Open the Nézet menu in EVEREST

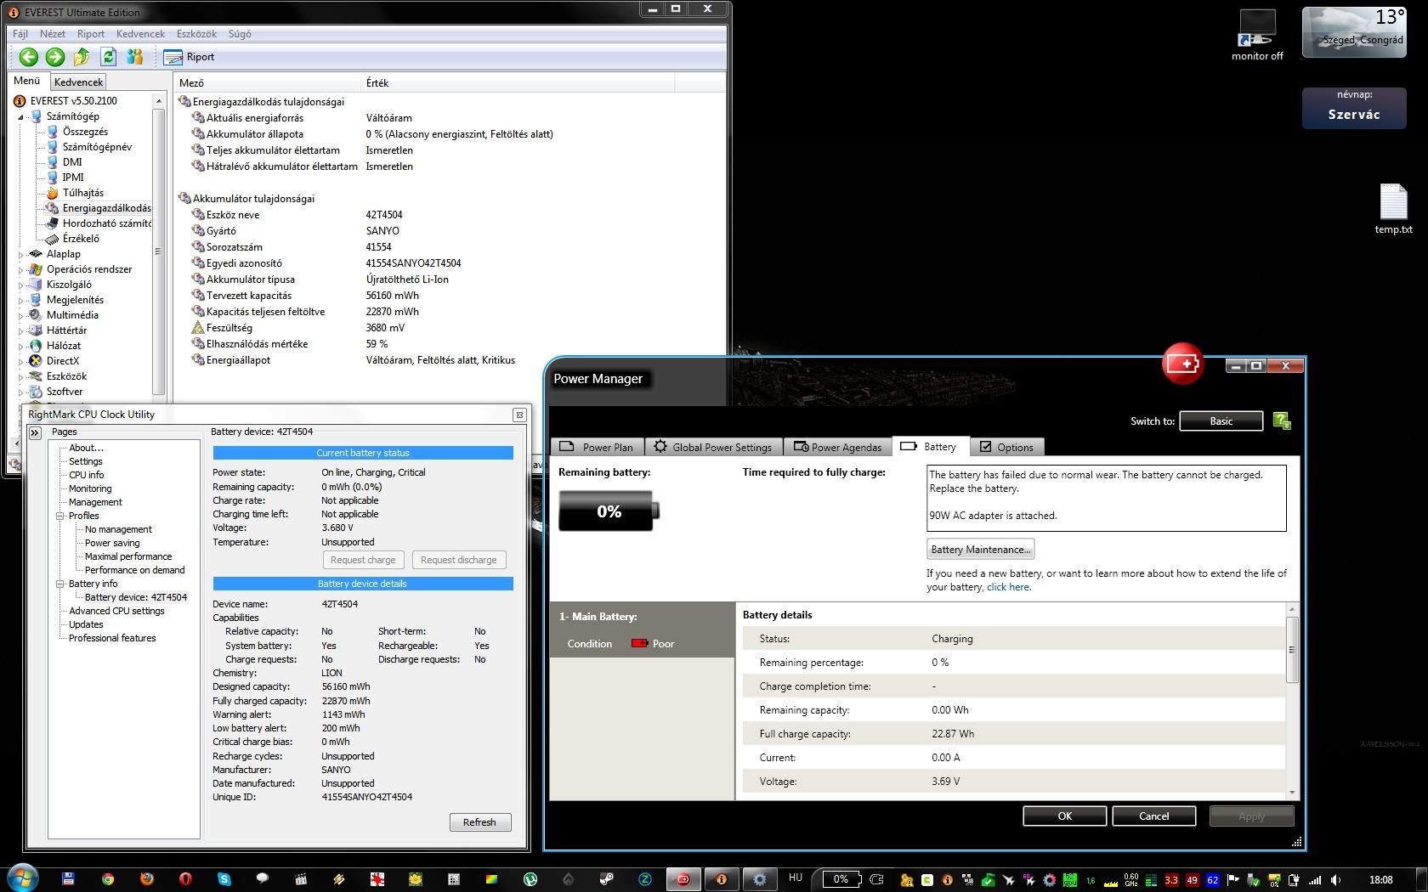tap(53, 34)
